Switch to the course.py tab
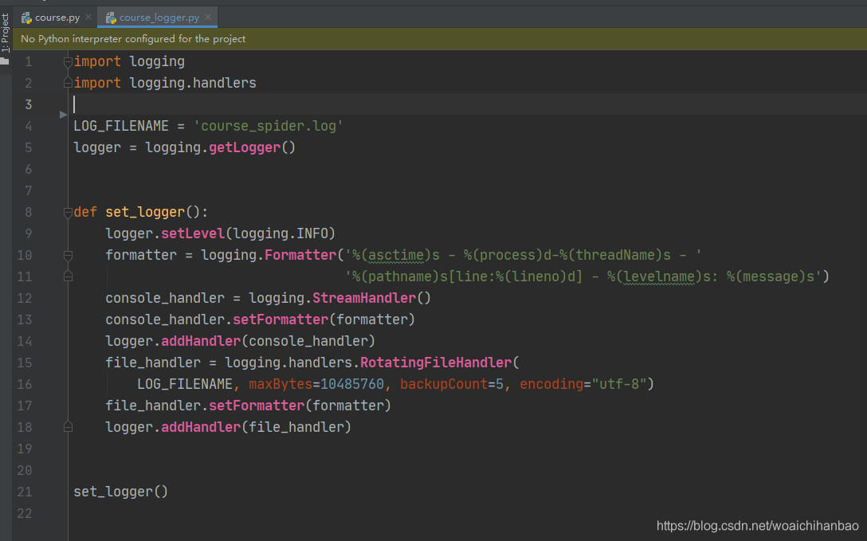Viewport: 867px width, 541px height. [51, 18]
